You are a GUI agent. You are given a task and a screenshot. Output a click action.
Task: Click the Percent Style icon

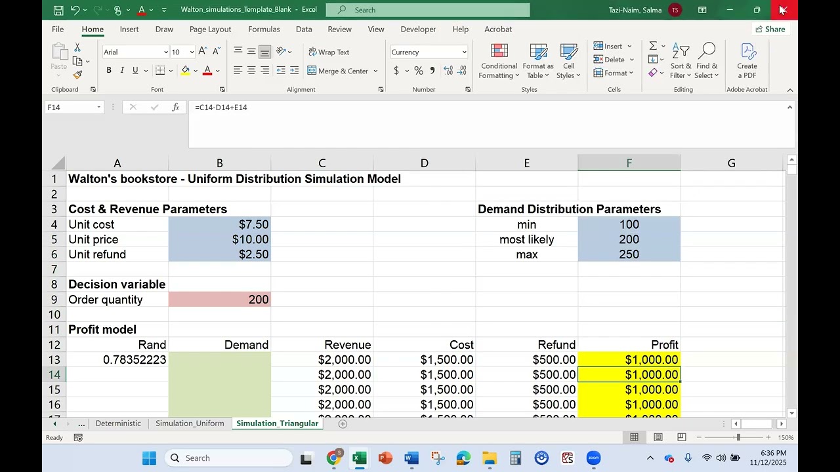[419, 71]
